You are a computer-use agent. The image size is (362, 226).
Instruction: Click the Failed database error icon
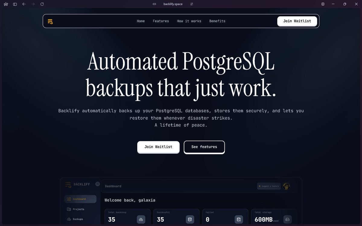coord(239,219)
